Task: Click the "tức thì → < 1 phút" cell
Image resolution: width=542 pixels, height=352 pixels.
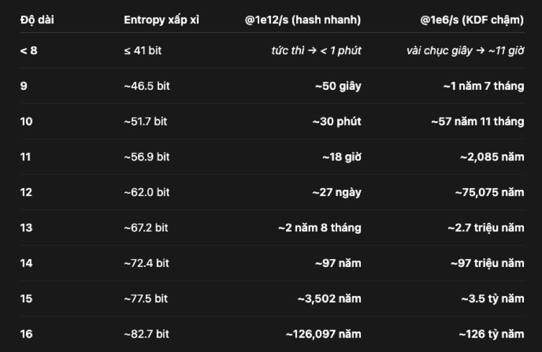Action: point(316,51)
